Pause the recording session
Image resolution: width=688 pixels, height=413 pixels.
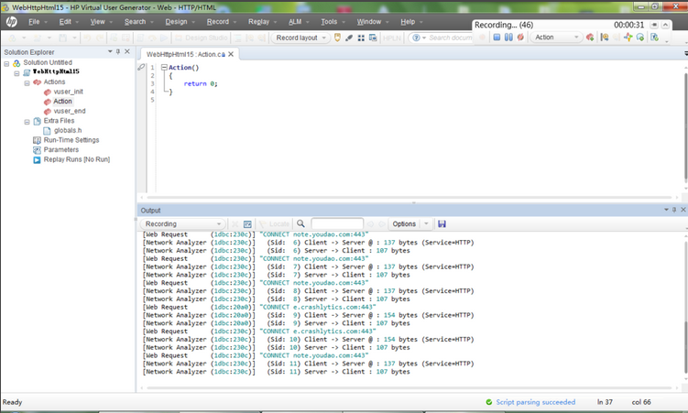[x=508, y=38]
